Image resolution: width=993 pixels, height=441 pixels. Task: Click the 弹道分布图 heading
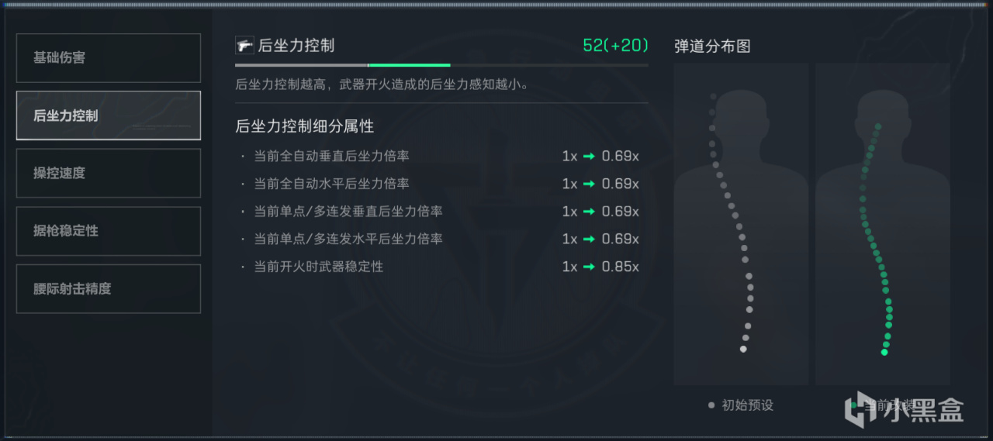[712, 47]
